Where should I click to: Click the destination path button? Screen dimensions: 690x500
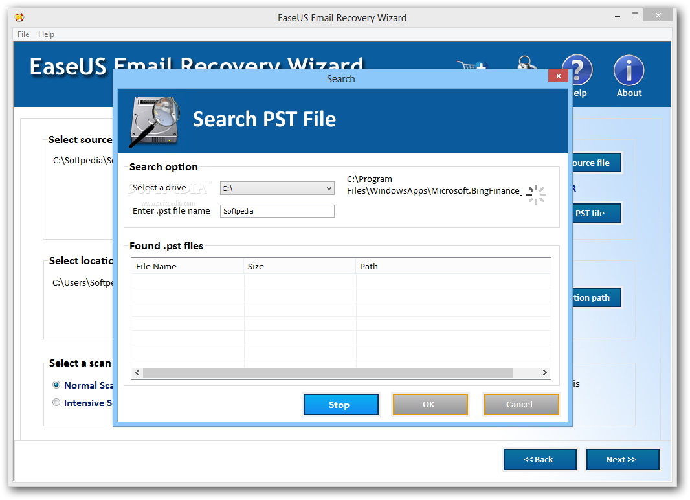(596, 297)
